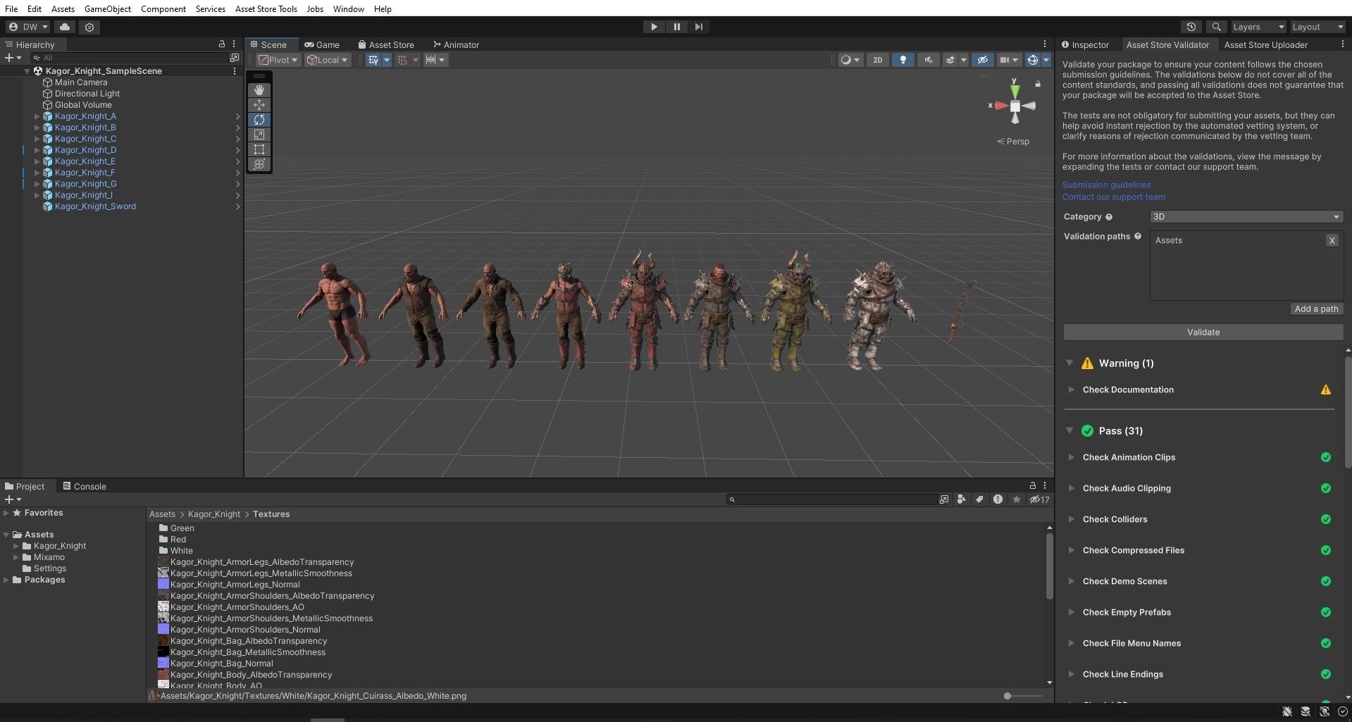Click the Scene orientation gizmo X axis cone

[1000, 106]
